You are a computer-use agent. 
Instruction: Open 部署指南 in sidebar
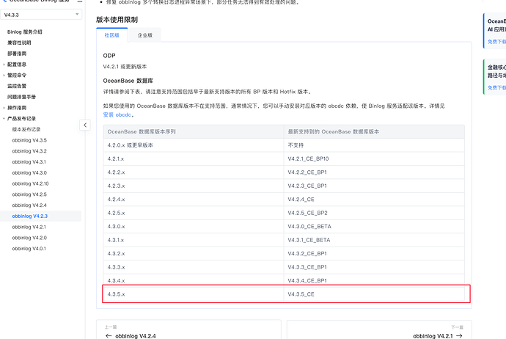(x=17, y=54)
